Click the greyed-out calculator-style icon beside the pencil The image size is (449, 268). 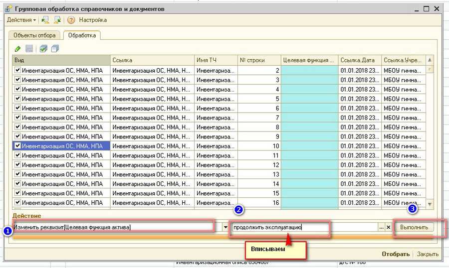(x=29, y=49)
